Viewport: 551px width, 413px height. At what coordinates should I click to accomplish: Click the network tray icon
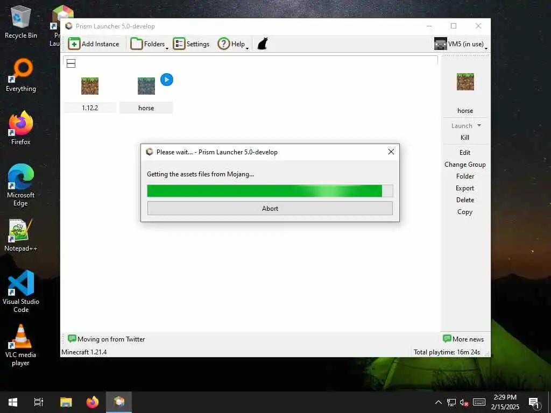pyautogui.click(x=451, y=402)
